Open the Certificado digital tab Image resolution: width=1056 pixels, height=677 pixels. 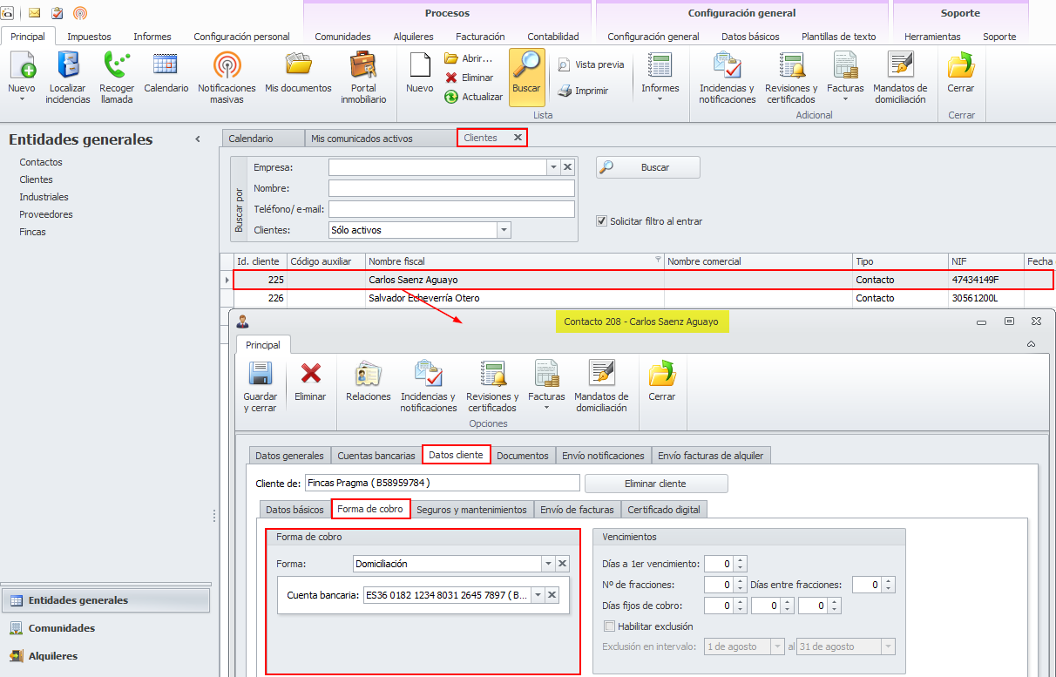pos(664,510)
